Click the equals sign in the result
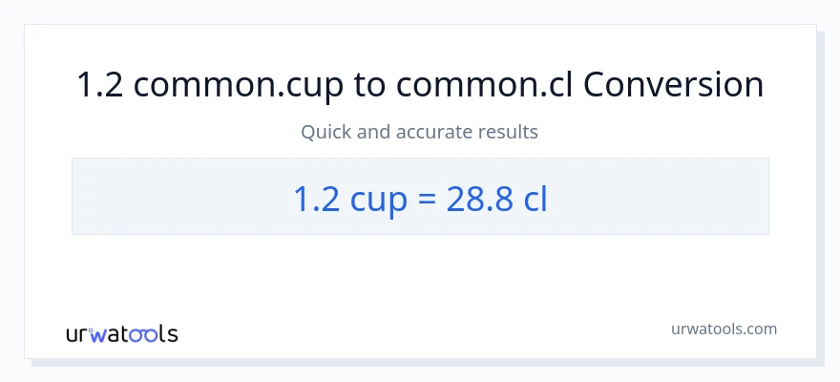Screen dimensions: 840x382 coord(427,198)
